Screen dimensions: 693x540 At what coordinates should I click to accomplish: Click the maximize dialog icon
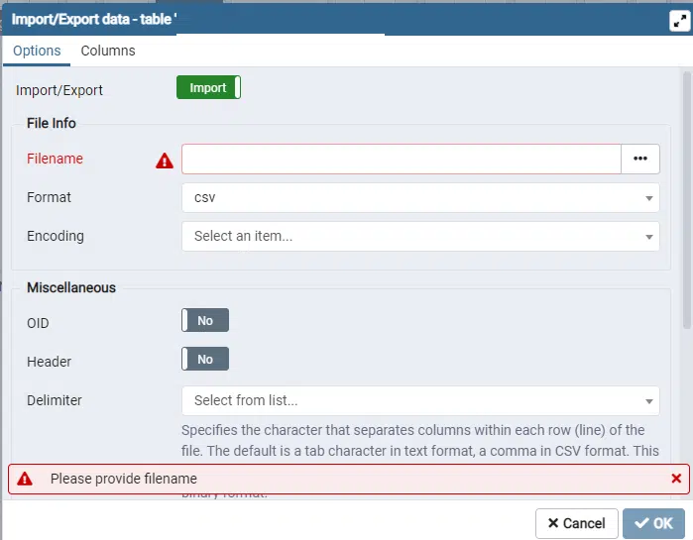676,19
